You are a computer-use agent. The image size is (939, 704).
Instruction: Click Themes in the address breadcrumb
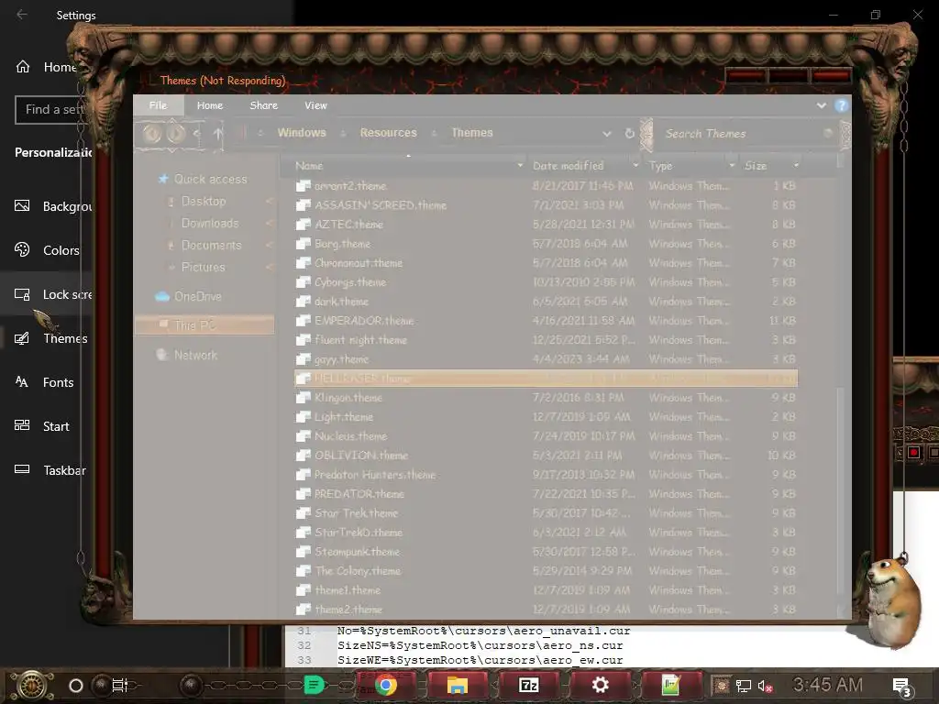click(472, 133)
